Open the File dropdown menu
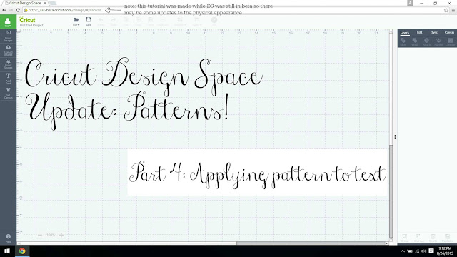457x257 pixels. point(76,21)
